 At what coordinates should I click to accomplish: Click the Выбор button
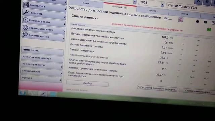click(87, 83)
